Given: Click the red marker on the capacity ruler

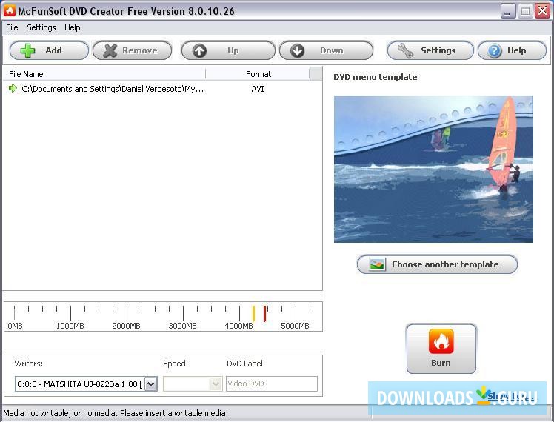Looking at the screenshot, I should (264, 313).
